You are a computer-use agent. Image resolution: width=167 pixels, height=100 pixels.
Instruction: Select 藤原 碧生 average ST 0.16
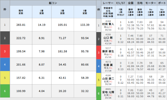(121, 56)
